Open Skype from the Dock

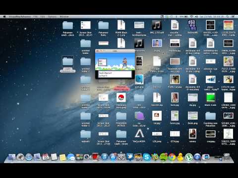(x=147, y=157)
